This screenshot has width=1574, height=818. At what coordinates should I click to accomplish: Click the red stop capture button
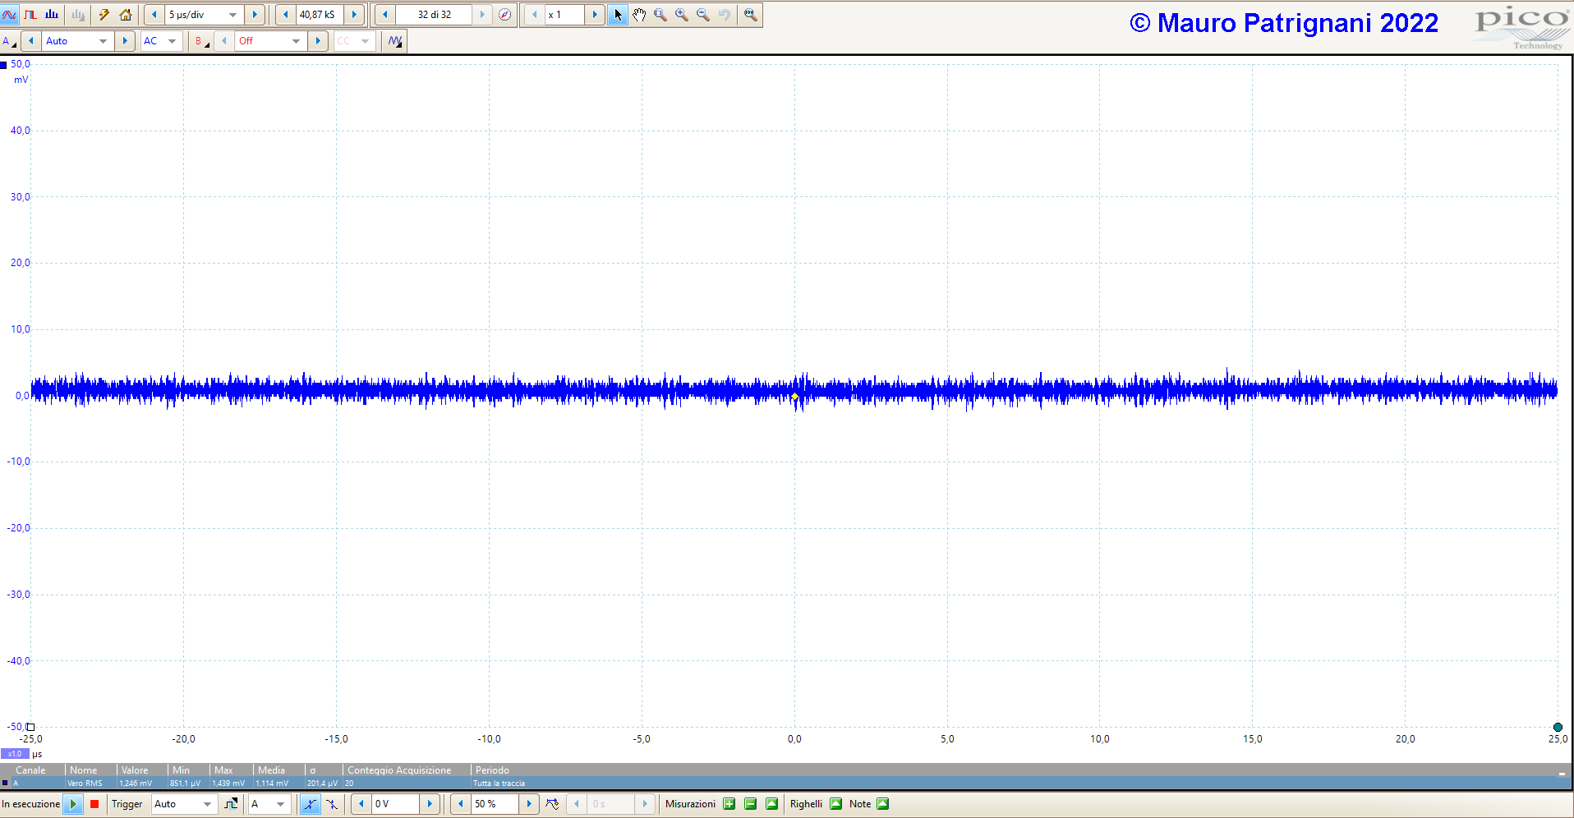[x=94, y=804]
